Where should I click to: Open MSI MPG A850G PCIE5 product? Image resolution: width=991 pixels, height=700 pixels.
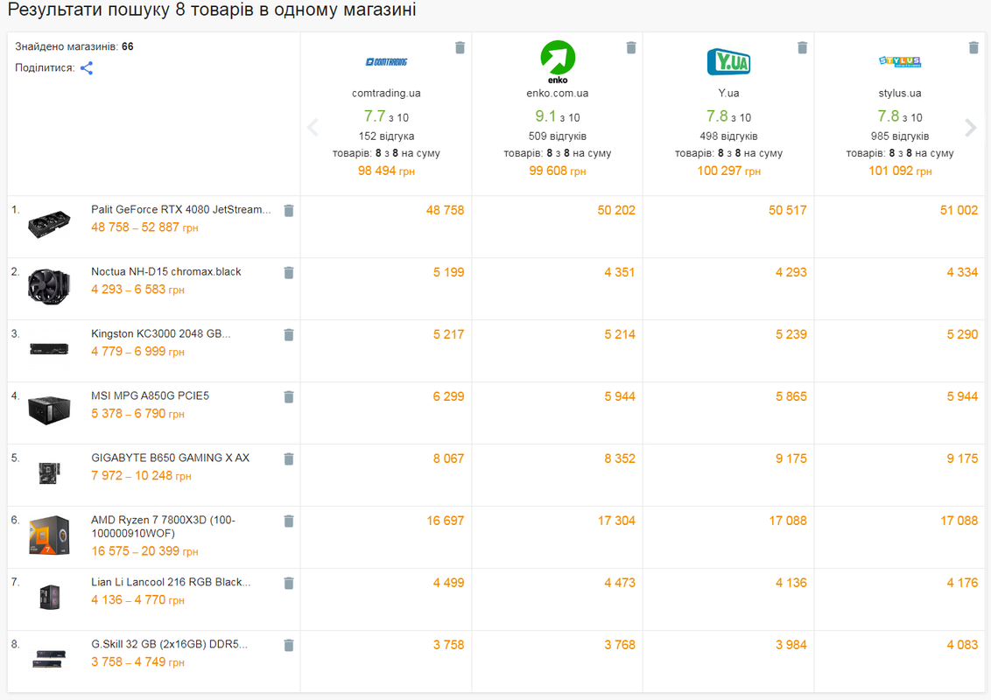(x=150, y=395)
